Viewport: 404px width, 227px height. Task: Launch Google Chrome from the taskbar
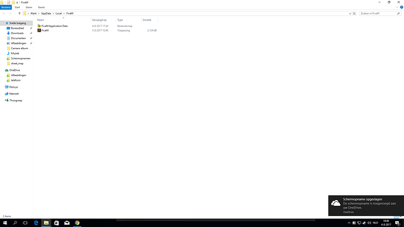pos(77,223)
